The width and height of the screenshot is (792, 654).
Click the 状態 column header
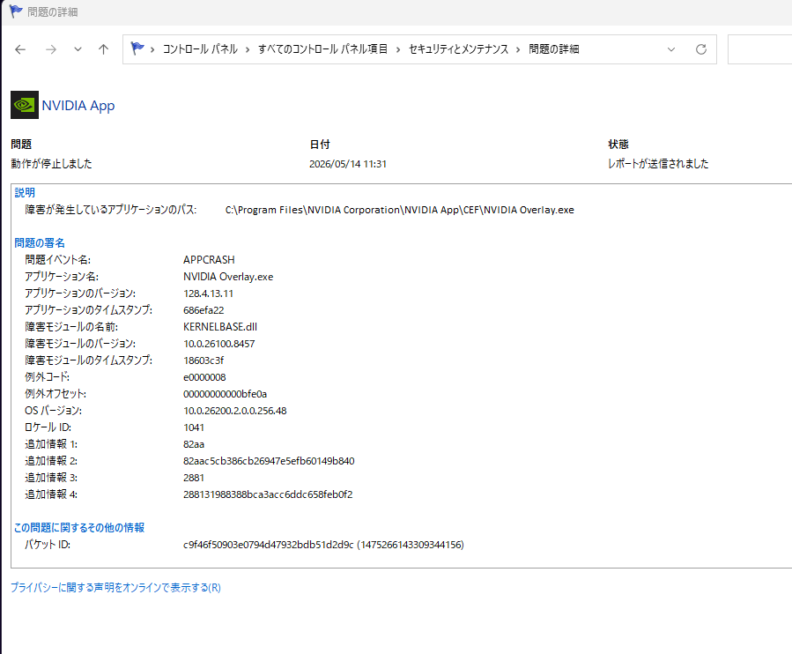pyautogui.click(x=618, y=145)
